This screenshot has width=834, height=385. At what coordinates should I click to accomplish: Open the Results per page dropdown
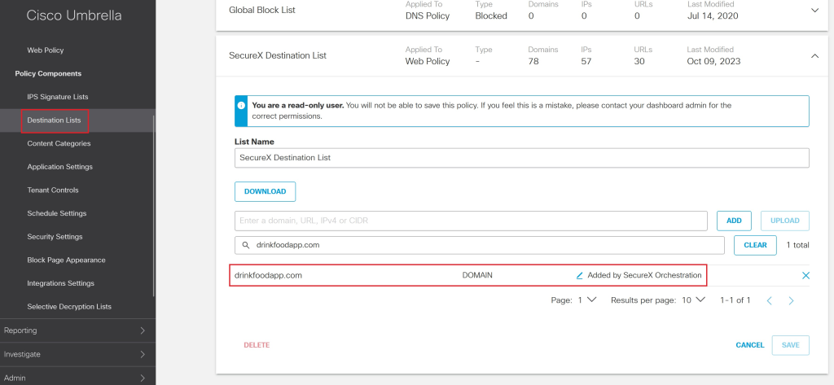click(x=693, y=300)
